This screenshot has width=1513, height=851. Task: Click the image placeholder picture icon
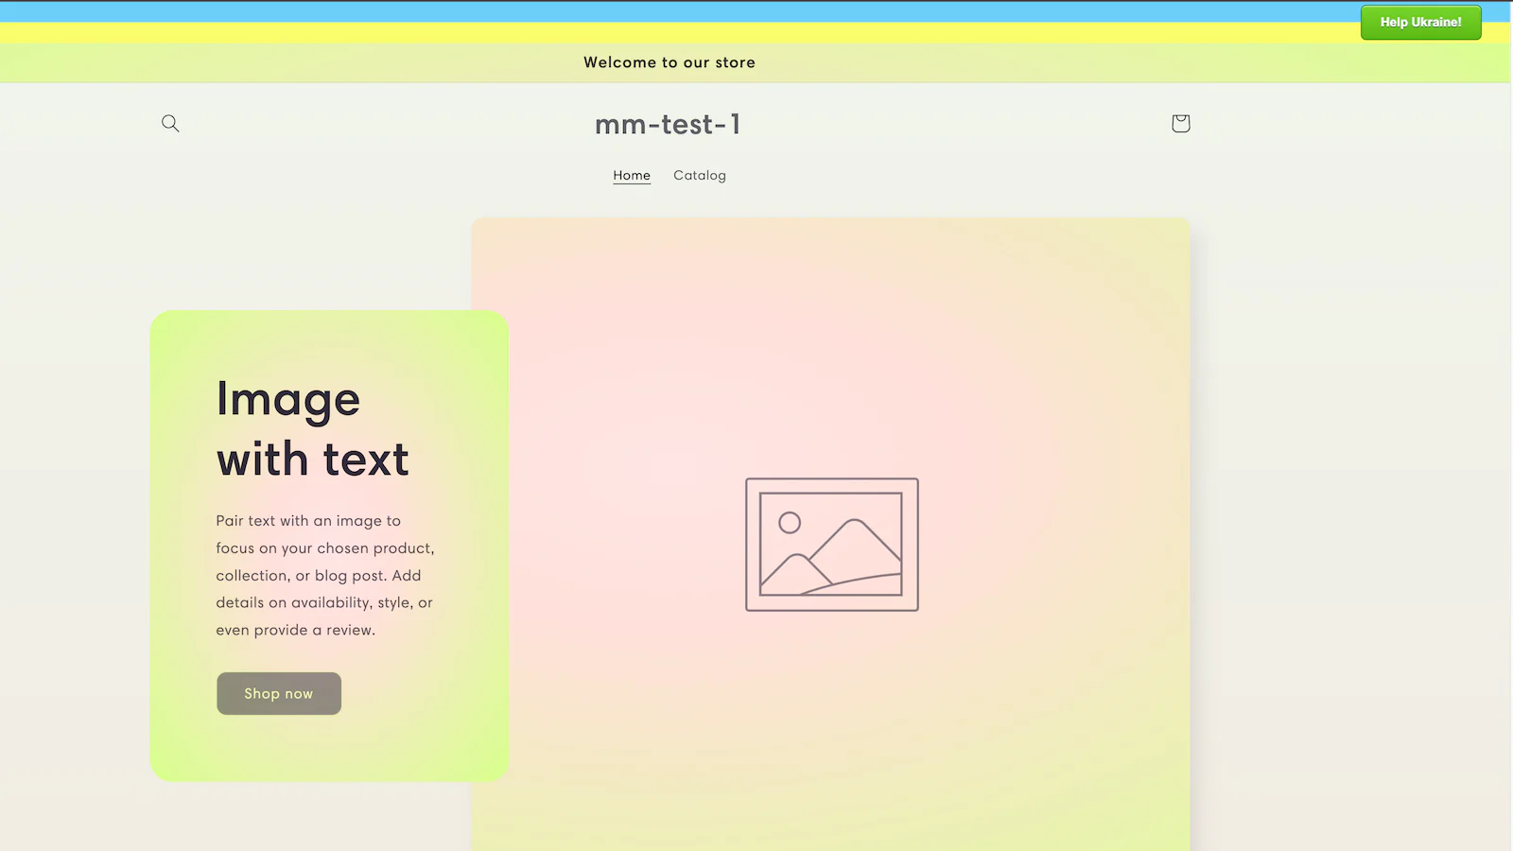click(831, 545)
